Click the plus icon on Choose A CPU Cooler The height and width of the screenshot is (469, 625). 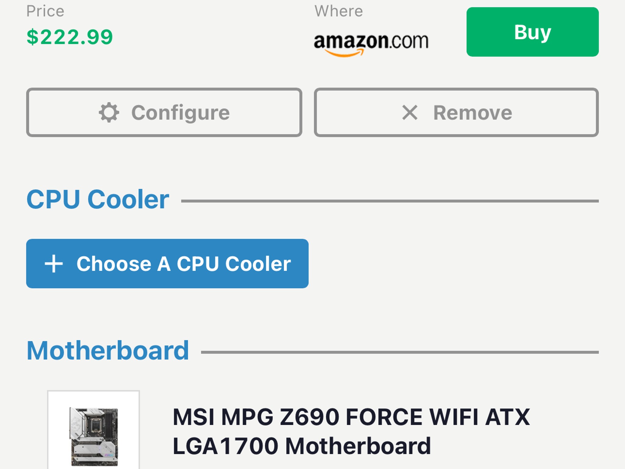pyautogui.click(x=53, y=263)
